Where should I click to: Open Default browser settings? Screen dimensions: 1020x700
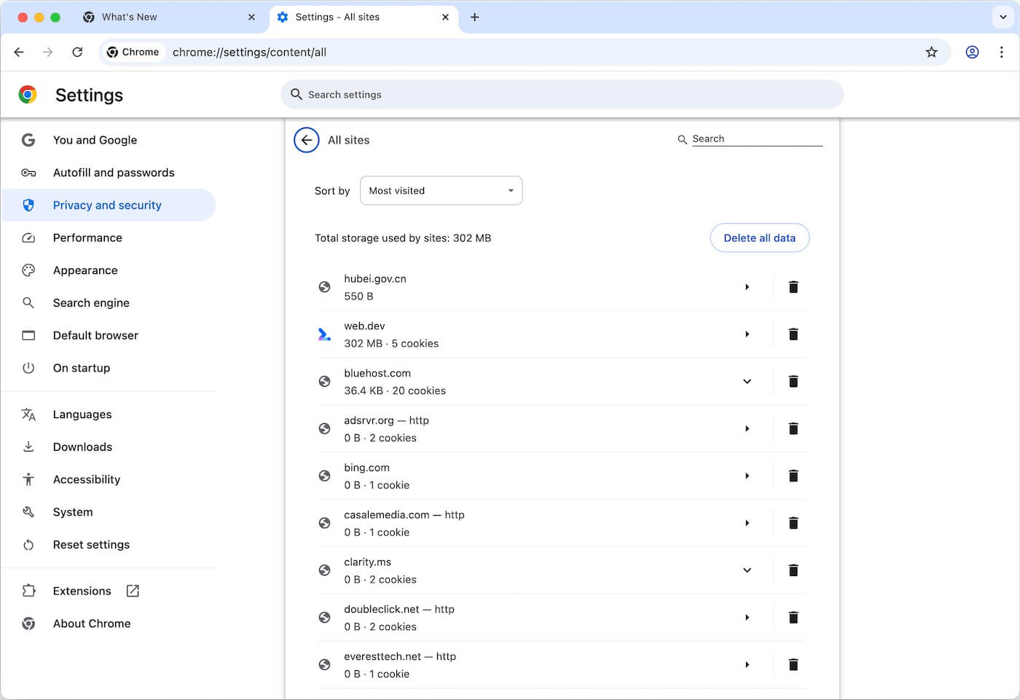(x=109, y=335)
